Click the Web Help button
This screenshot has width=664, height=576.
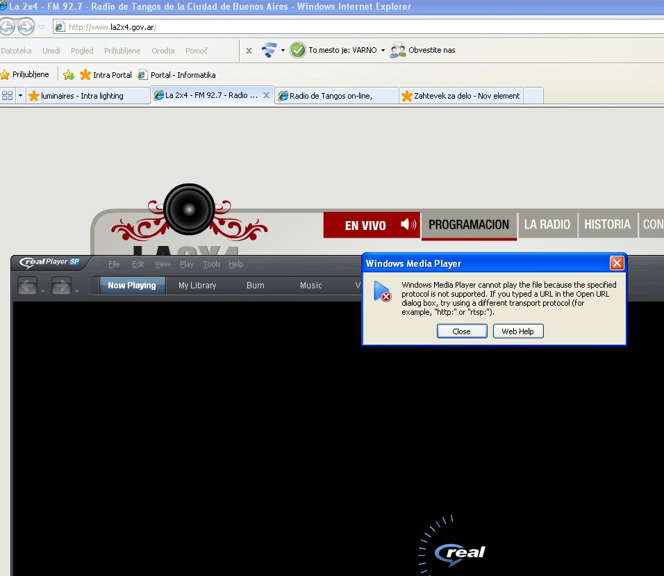(517, 331)
